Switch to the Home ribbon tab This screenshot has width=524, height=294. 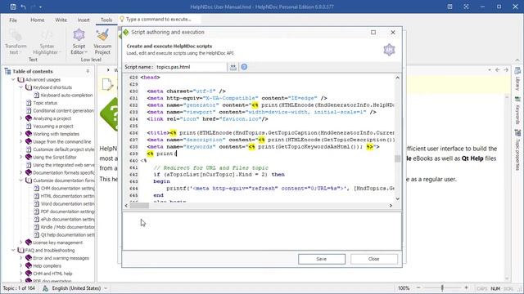tap(38, 20)
